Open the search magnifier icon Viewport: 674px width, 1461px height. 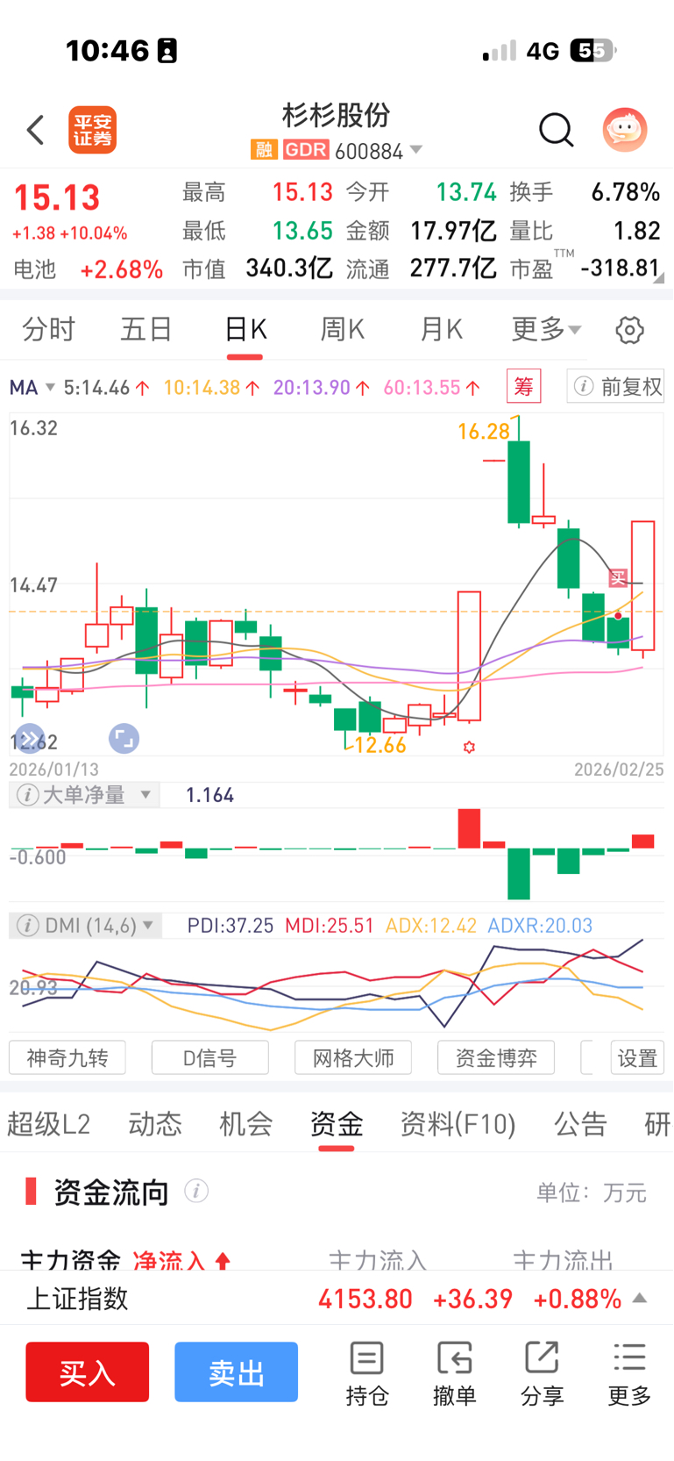[x=556, y=130]
